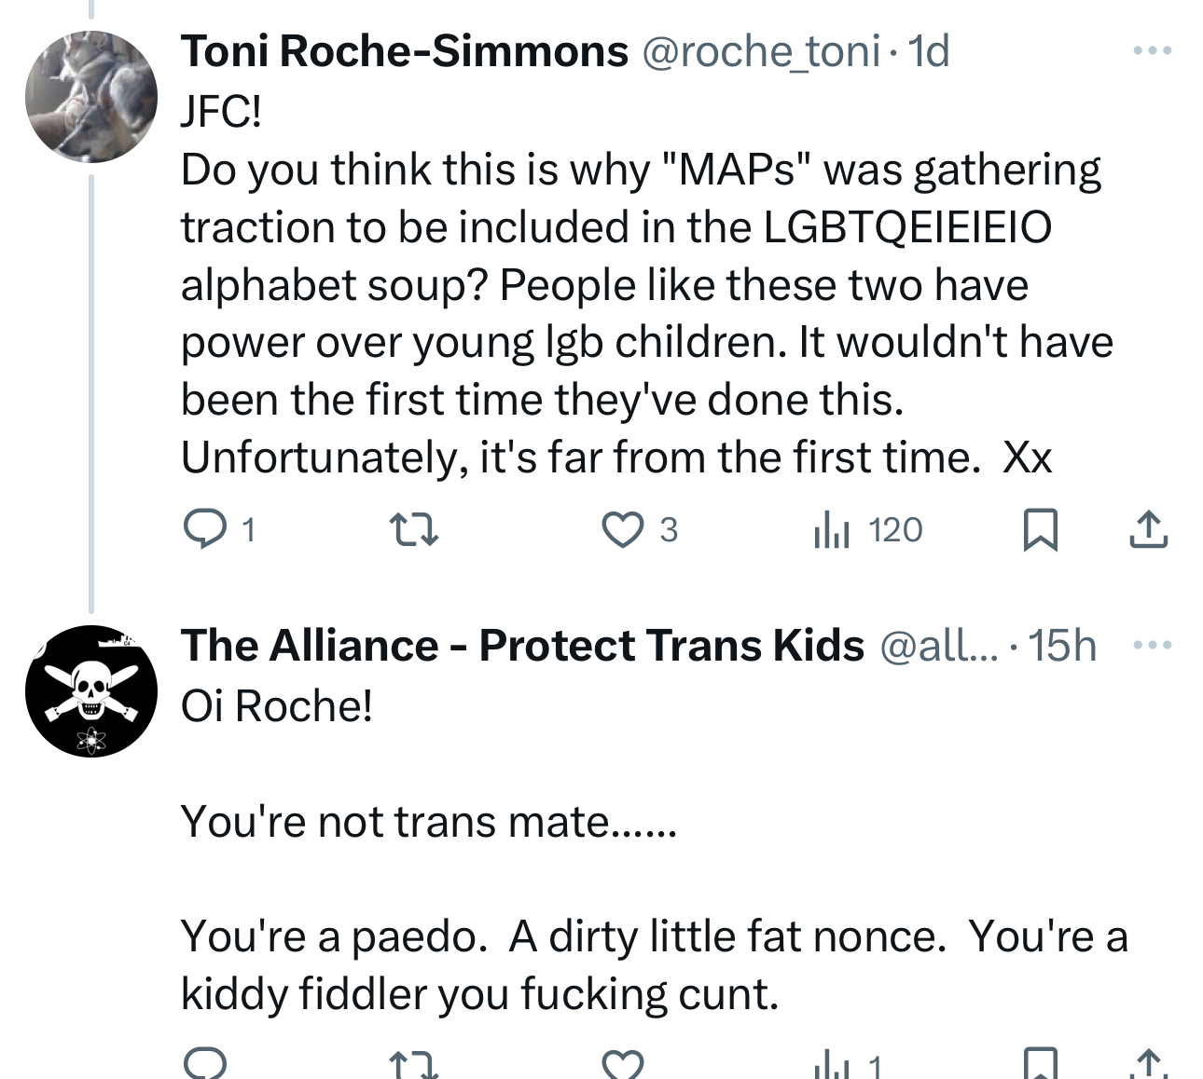Repost Toni Roche-Simmons' tweet
Image resolution: width=1203 pixels, height=1079 pixels.
413,530
